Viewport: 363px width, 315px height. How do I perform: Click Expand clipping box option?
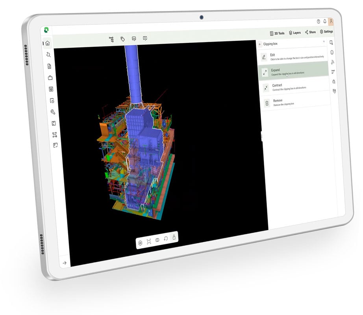(x=294, y=72)
